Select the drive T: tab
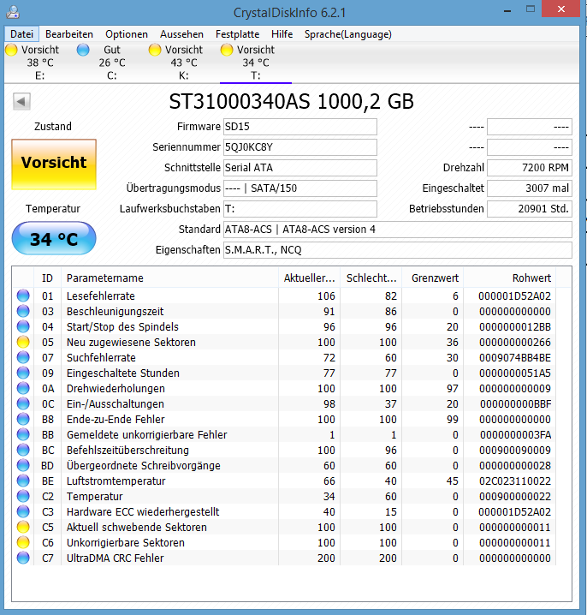The image size is (587, 615). (x=256, y=63)
